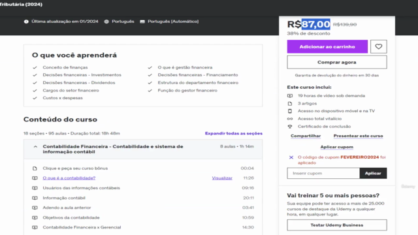
Task: Click the struck-through price R$139,90
Action: pyautogui.click(x=345, y=25)
